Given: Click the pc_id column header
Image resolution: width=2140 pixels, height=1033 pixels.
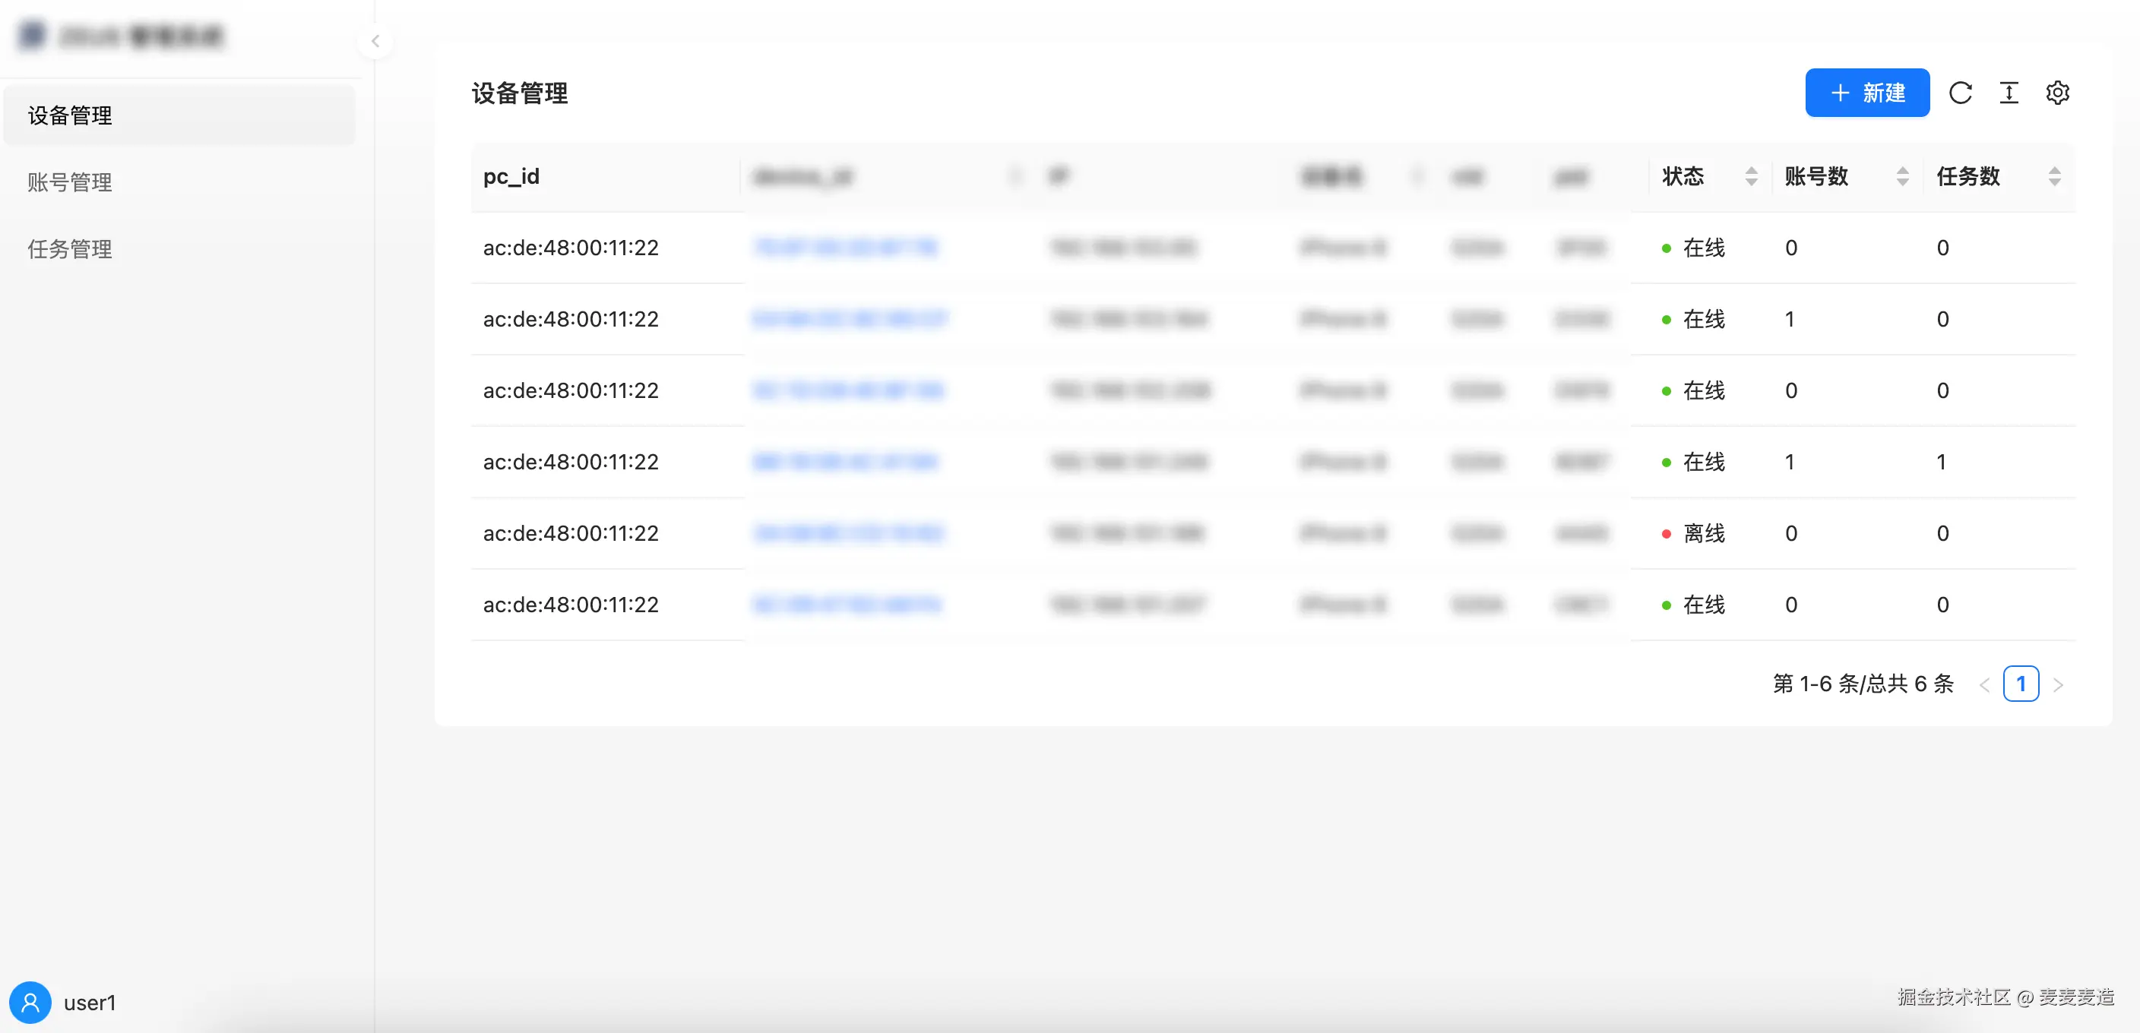Looking at the screenshot, I should (511, 176).
